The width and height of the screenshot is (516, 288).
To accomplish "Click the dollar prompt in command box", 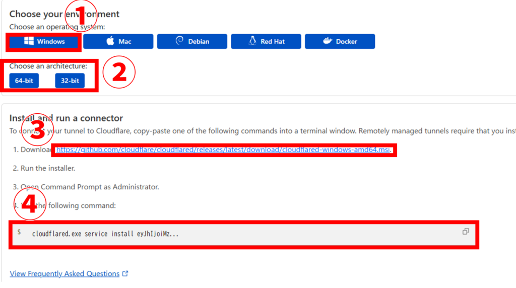I will tap(19, 232).
